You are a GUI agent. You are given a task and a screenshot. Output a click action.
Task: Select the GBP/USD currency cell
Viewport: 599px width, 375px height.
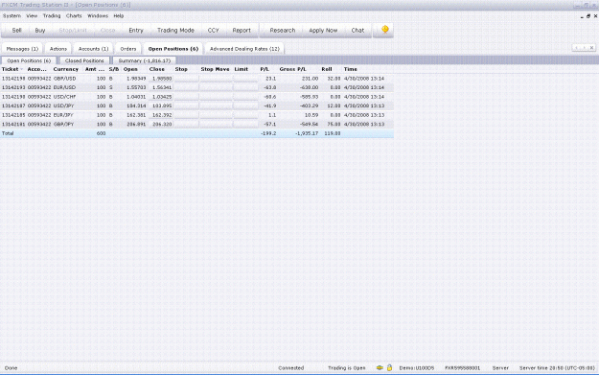(64, 79)
